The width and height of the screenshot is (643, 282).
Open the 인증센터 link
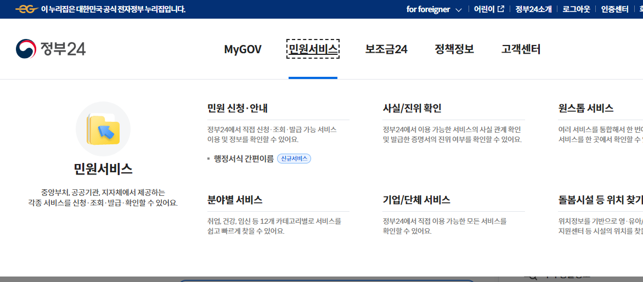click(614, 9)
